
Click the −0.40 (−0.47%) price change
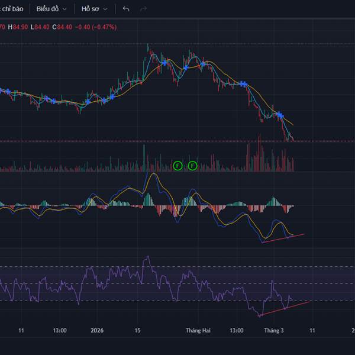pyautogui.click(x=96, y=27)
